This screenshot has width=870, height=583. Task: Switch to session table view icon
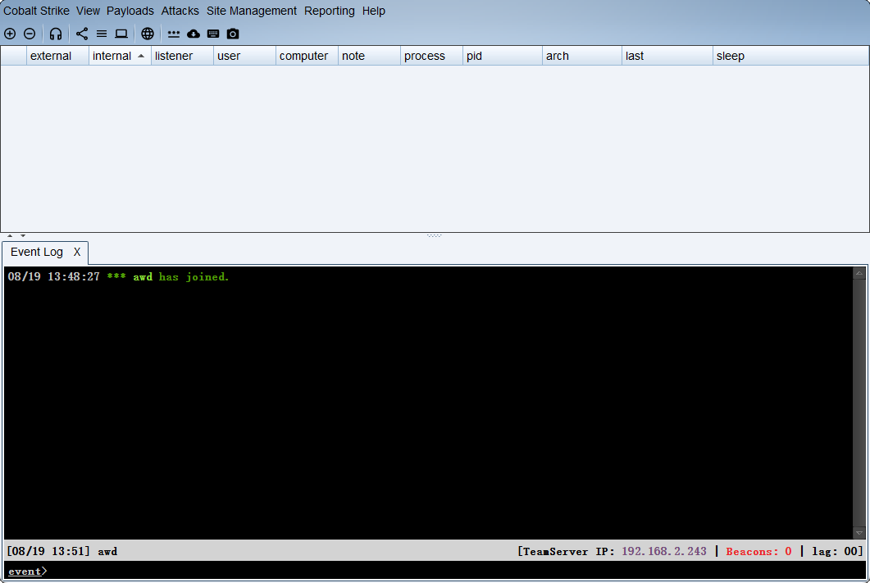pyautogui.click(x=102, y=34)
